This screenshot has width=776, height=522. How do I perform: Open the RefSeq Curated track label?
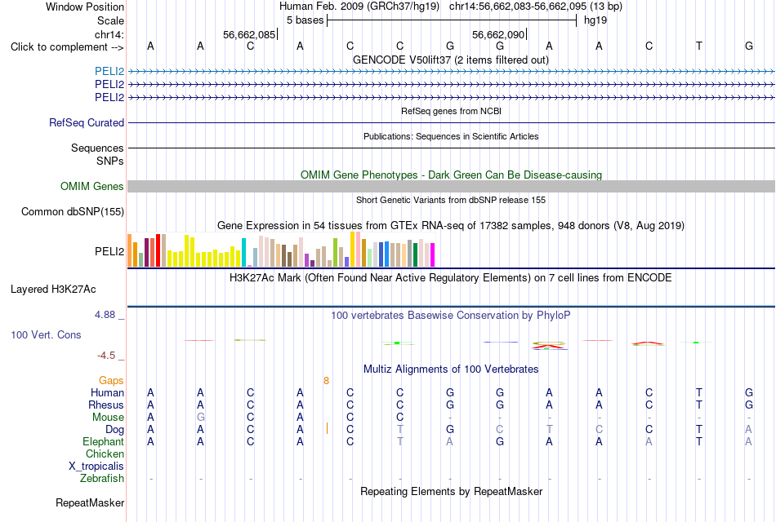87,122
